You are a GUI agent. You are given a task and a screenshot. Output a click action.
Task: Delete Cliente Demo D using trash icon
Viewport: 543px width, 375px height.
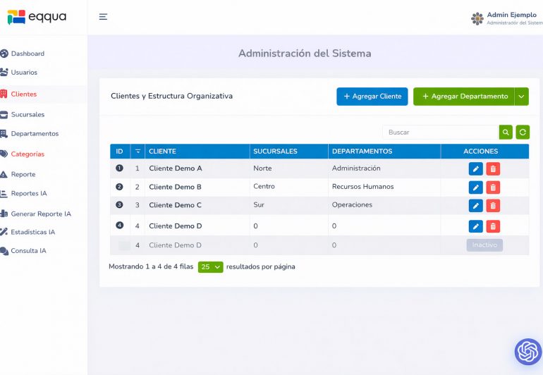pyautogui.click(x=494, y=226)
